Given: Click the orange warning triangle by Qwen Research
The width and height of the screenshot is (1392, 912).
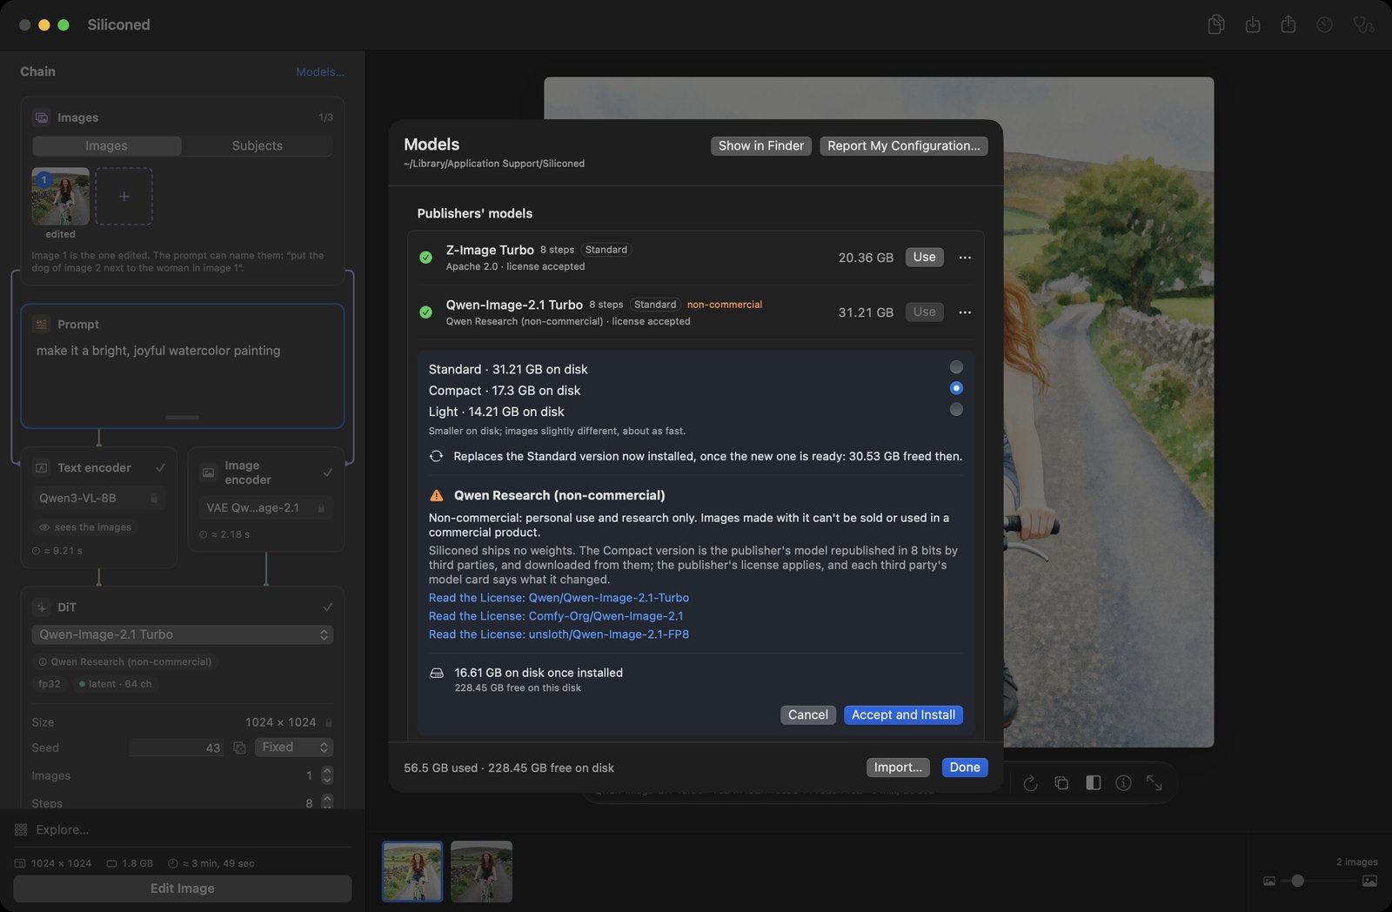Looking at the screenshot, I should (437, 495).
